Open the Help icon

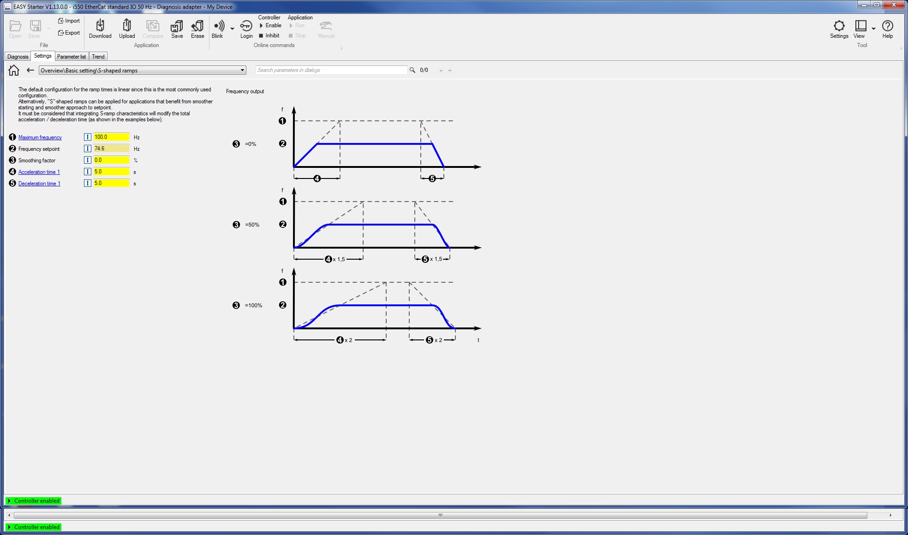[887, 26]
